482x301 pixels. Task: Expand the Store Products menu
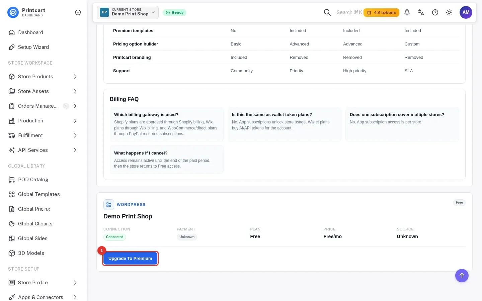[x=44, y=77]
